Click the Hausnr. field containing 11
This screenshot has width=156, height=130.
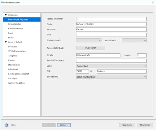(x=142, y=55)
